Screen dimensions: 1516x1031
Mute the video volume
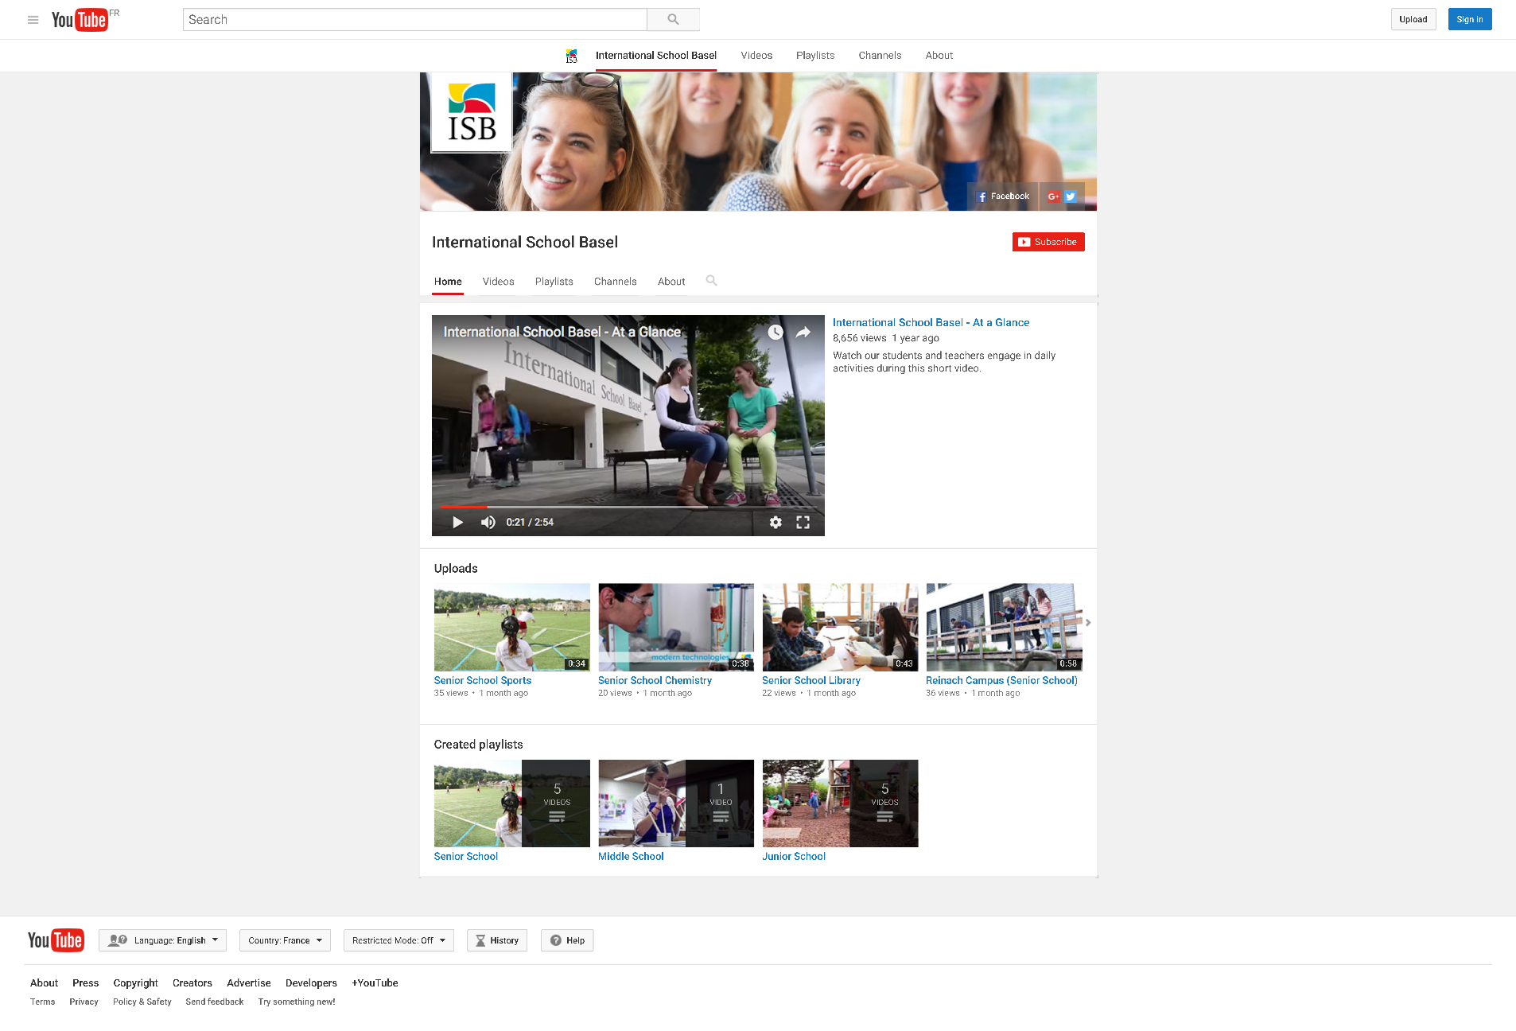tap(488, 523)
